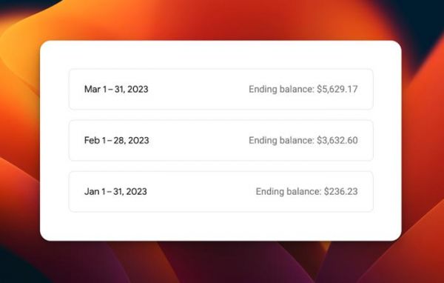Click empty middle area of January statement row

pyautogui.click(x=201, y=191)
